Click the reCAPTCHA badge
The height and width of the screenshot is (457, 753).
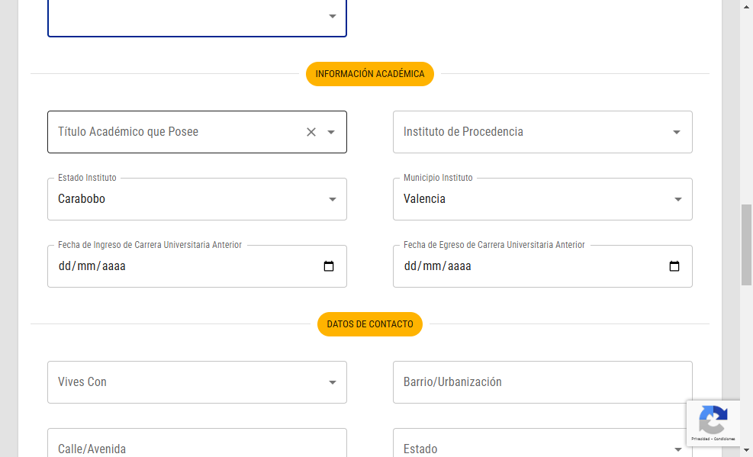point(713,423)
